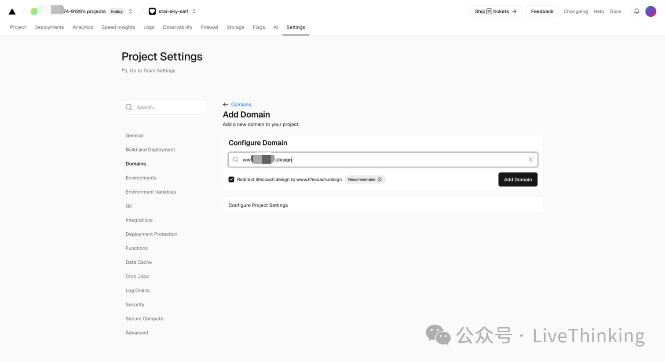Screen dimensions: 665x362
Task: Open the Observability tab
Action: point(177,27)
